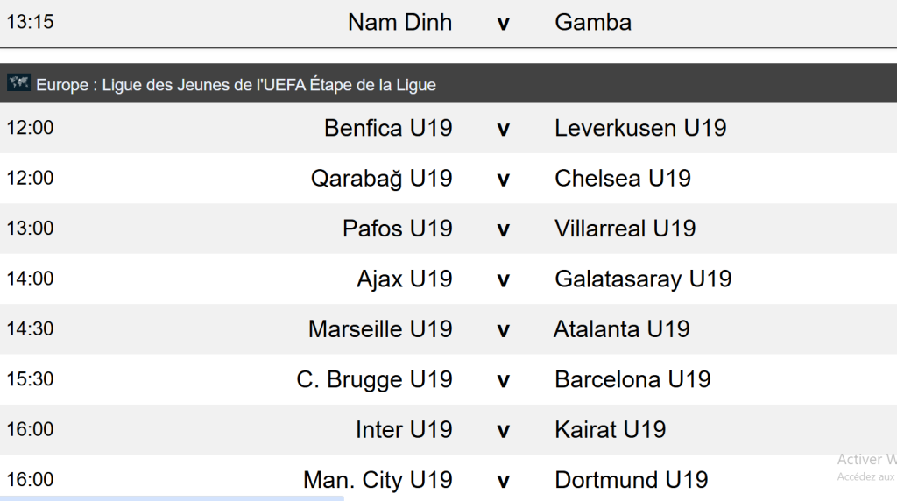The width and height of the screenshot is (897, 501).
Task: Click Pafos U19 team name
Action: click(398, 229)
